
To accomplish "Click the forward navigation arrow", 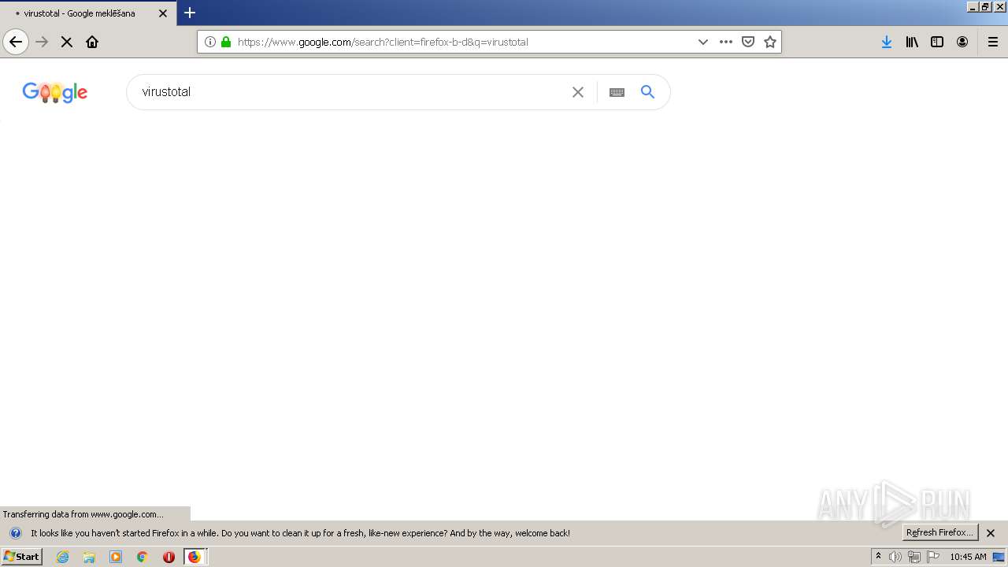I will [42, 42].
